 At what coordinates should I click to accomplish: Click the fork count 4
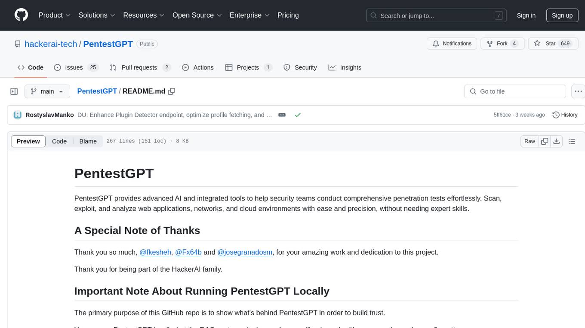pos(514,43)
